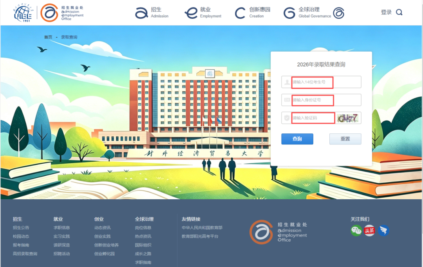Click the 友情链接 heading

click(191, 219)
